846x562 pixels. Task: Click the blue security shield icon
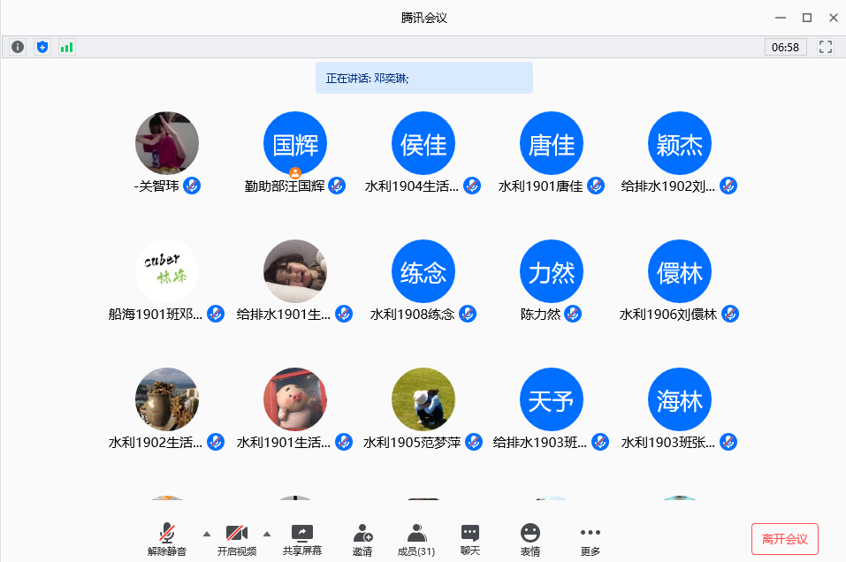42,47
